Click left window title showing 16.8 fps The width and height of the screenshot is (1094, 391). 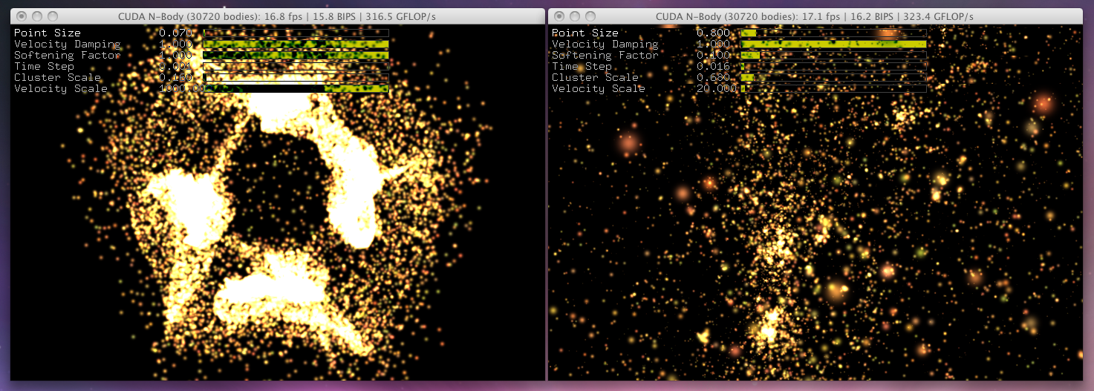pos(277,16)
